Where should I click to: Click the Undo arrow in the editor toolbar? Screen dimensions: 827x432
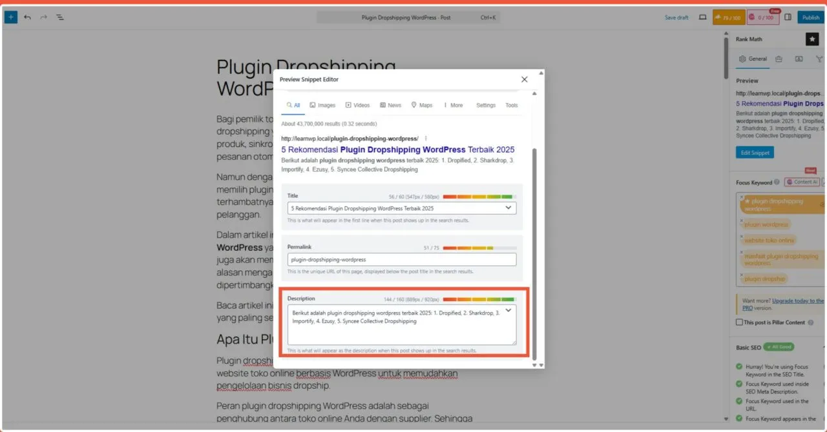28,17
